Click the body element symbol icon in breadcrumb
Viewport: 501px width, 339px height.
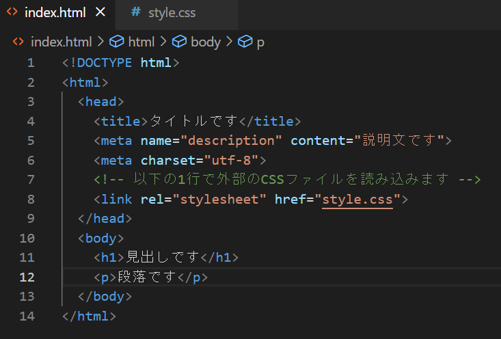click(x=179, y=42)
